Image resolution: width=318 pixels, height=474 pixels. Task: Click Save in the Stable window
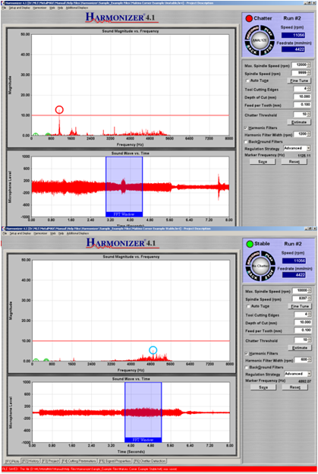(263, 387)
